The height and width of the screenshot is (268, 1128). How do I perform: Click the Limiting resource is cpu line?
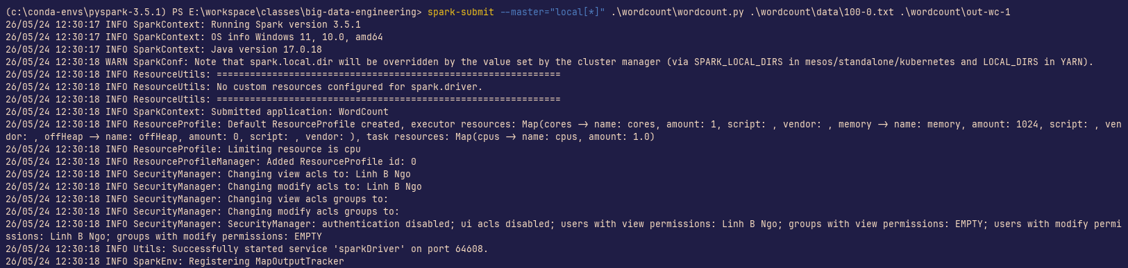(x=183, y=149)
